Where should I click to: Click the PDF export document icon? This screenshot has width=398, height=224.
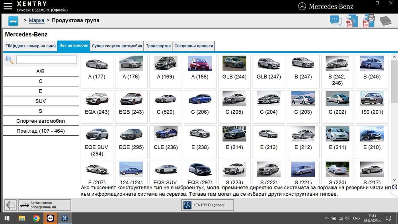(x=352, y=21)
